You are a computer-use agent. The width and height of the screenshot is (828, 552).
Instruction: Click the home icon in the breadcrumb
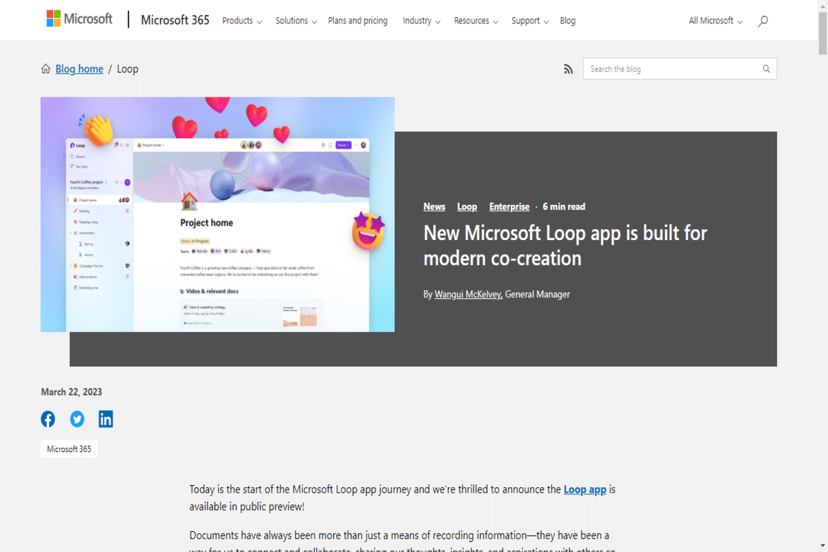45,68
